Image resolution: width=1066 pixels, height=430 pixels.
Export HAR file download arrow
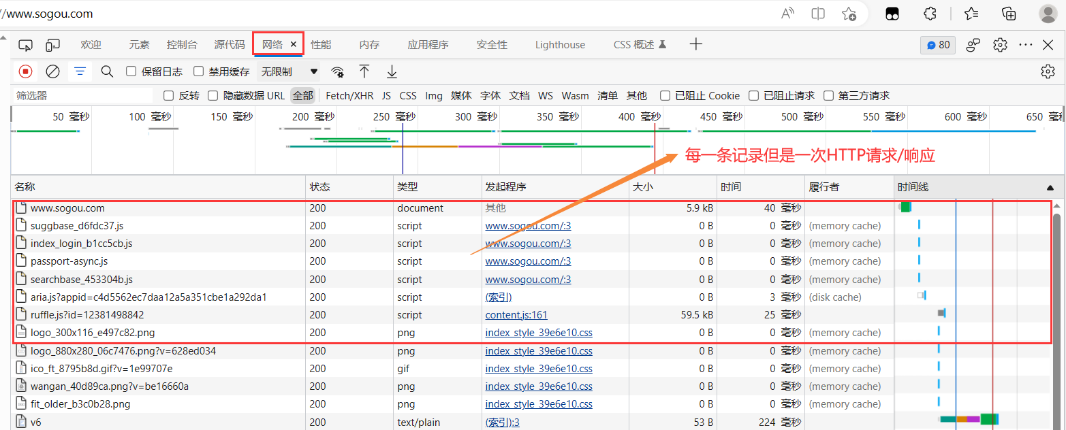(392, 71)
